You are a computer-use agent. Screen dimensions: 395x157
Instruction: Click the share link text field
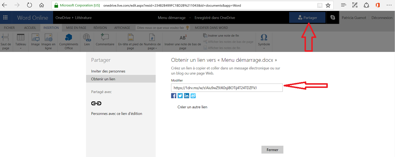pos(227,88)
